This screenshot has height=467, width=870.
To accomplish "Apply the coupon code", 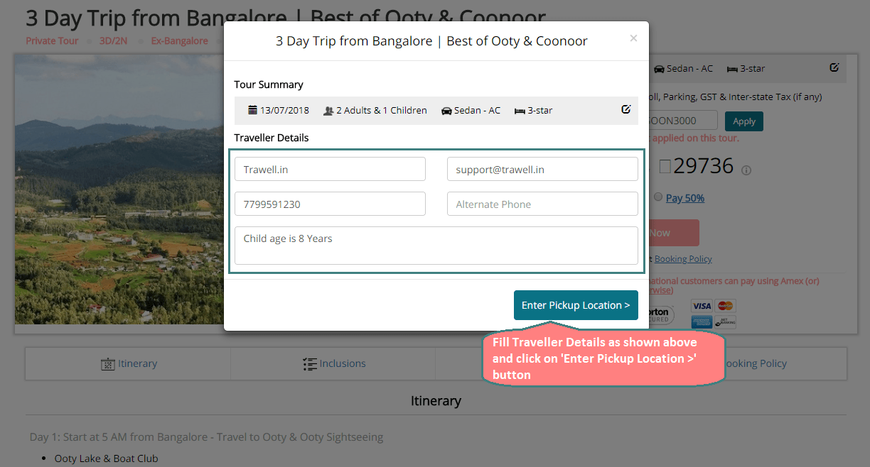I will coord(744,121).
